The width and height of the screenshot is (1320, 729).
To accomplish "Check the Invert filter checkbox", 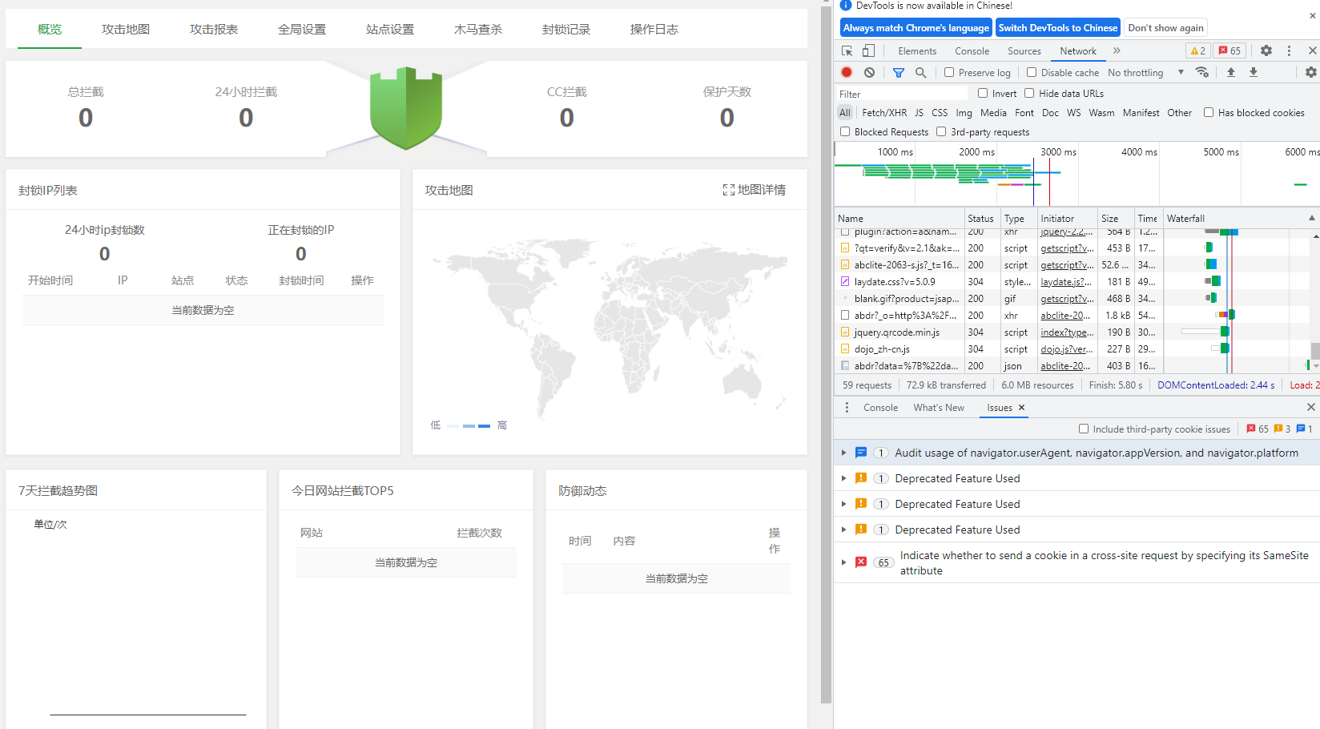I will pyautogui.click(x=983, y=93).
